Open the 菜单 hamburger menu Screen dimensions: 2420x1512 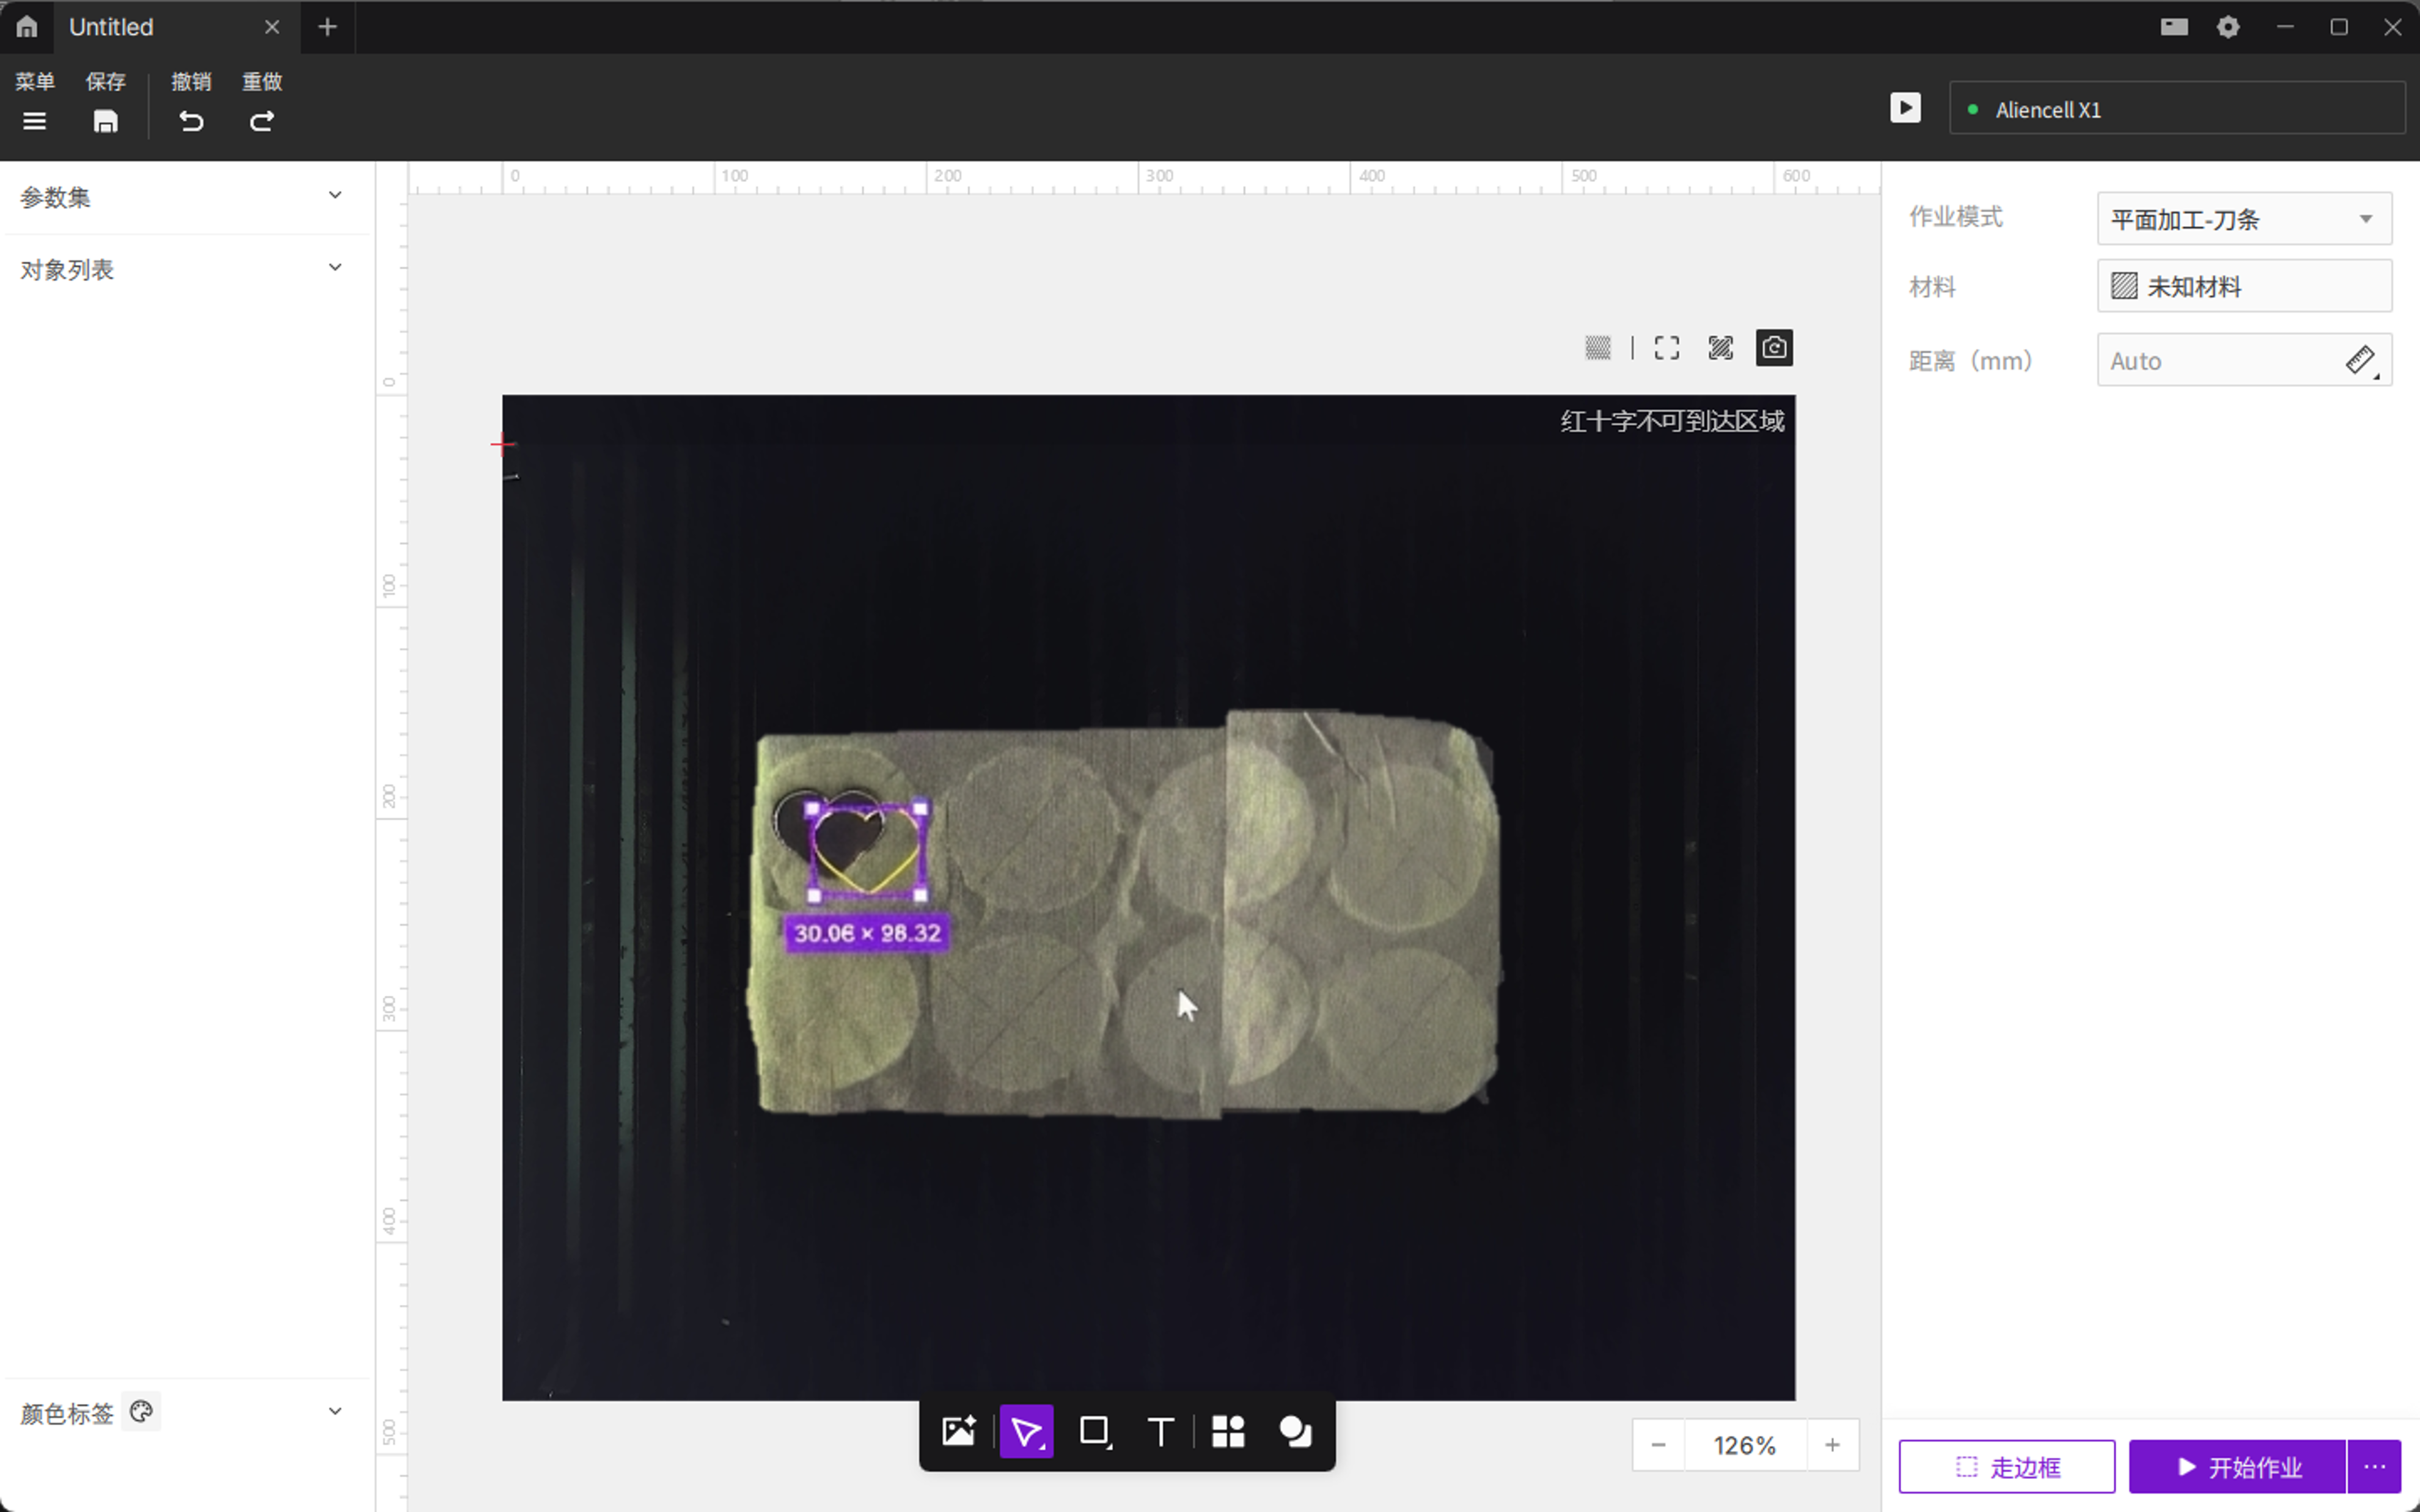34,121
